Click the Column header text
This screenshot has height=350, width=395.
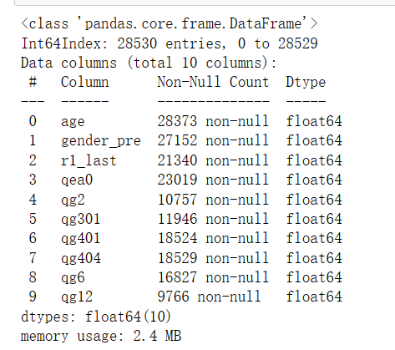pyautogui.click(x=85, y=82)
